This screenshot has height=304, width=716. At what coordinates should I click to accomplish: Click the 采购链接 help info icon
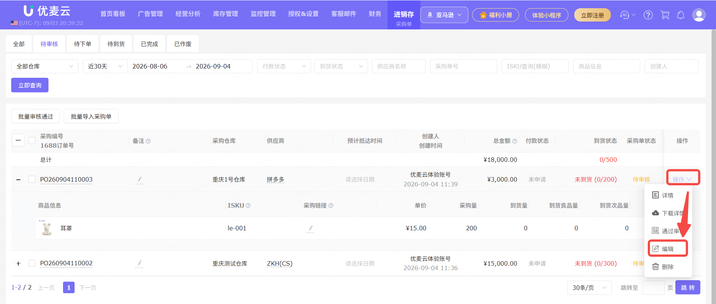tap(331, 205)
